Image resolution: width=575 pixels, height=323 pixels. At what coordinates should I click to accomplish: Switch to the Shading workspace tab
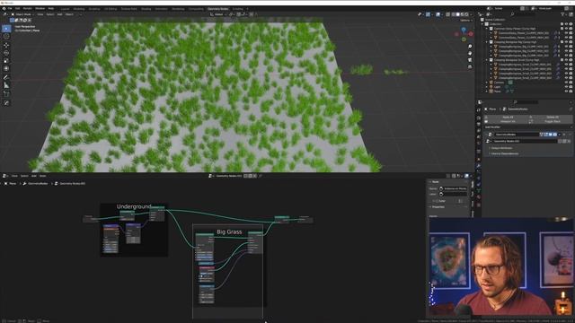pos(146,8)
